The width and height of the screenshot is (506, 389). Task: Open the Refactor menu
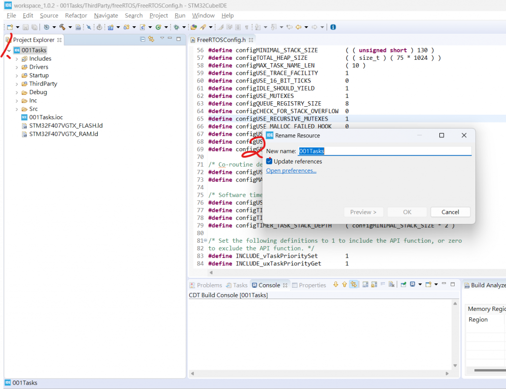(76, 15)
